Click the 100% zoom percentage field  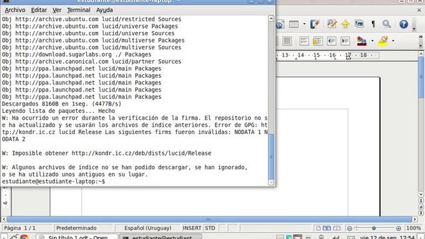pos(413,228)
